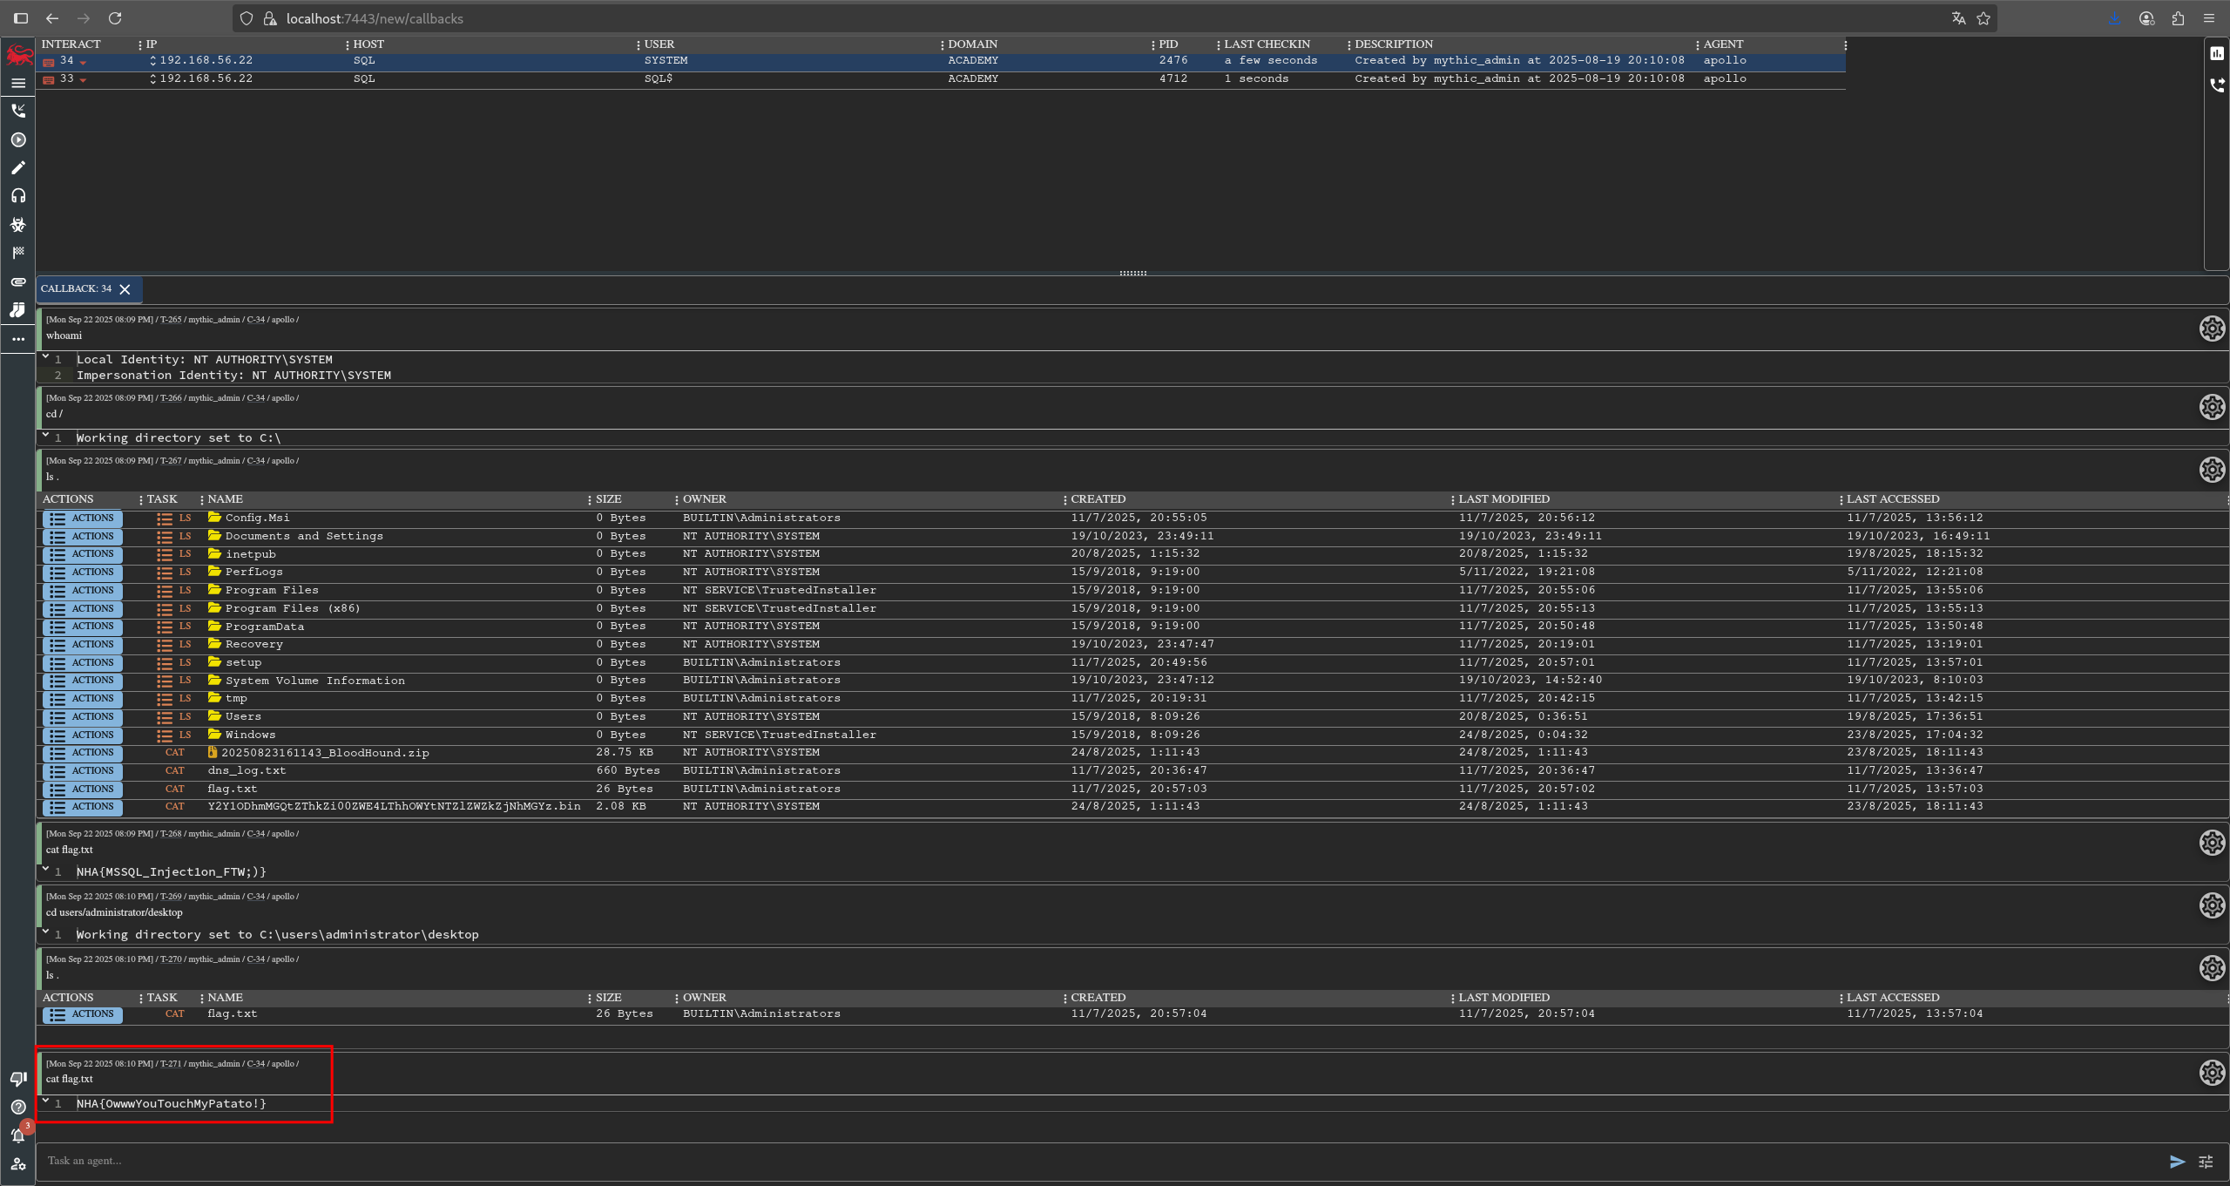This screenshot has width=2230, height=1186.
Task: Open the Active Callbacks phone icon
Action: coord(18,111)
